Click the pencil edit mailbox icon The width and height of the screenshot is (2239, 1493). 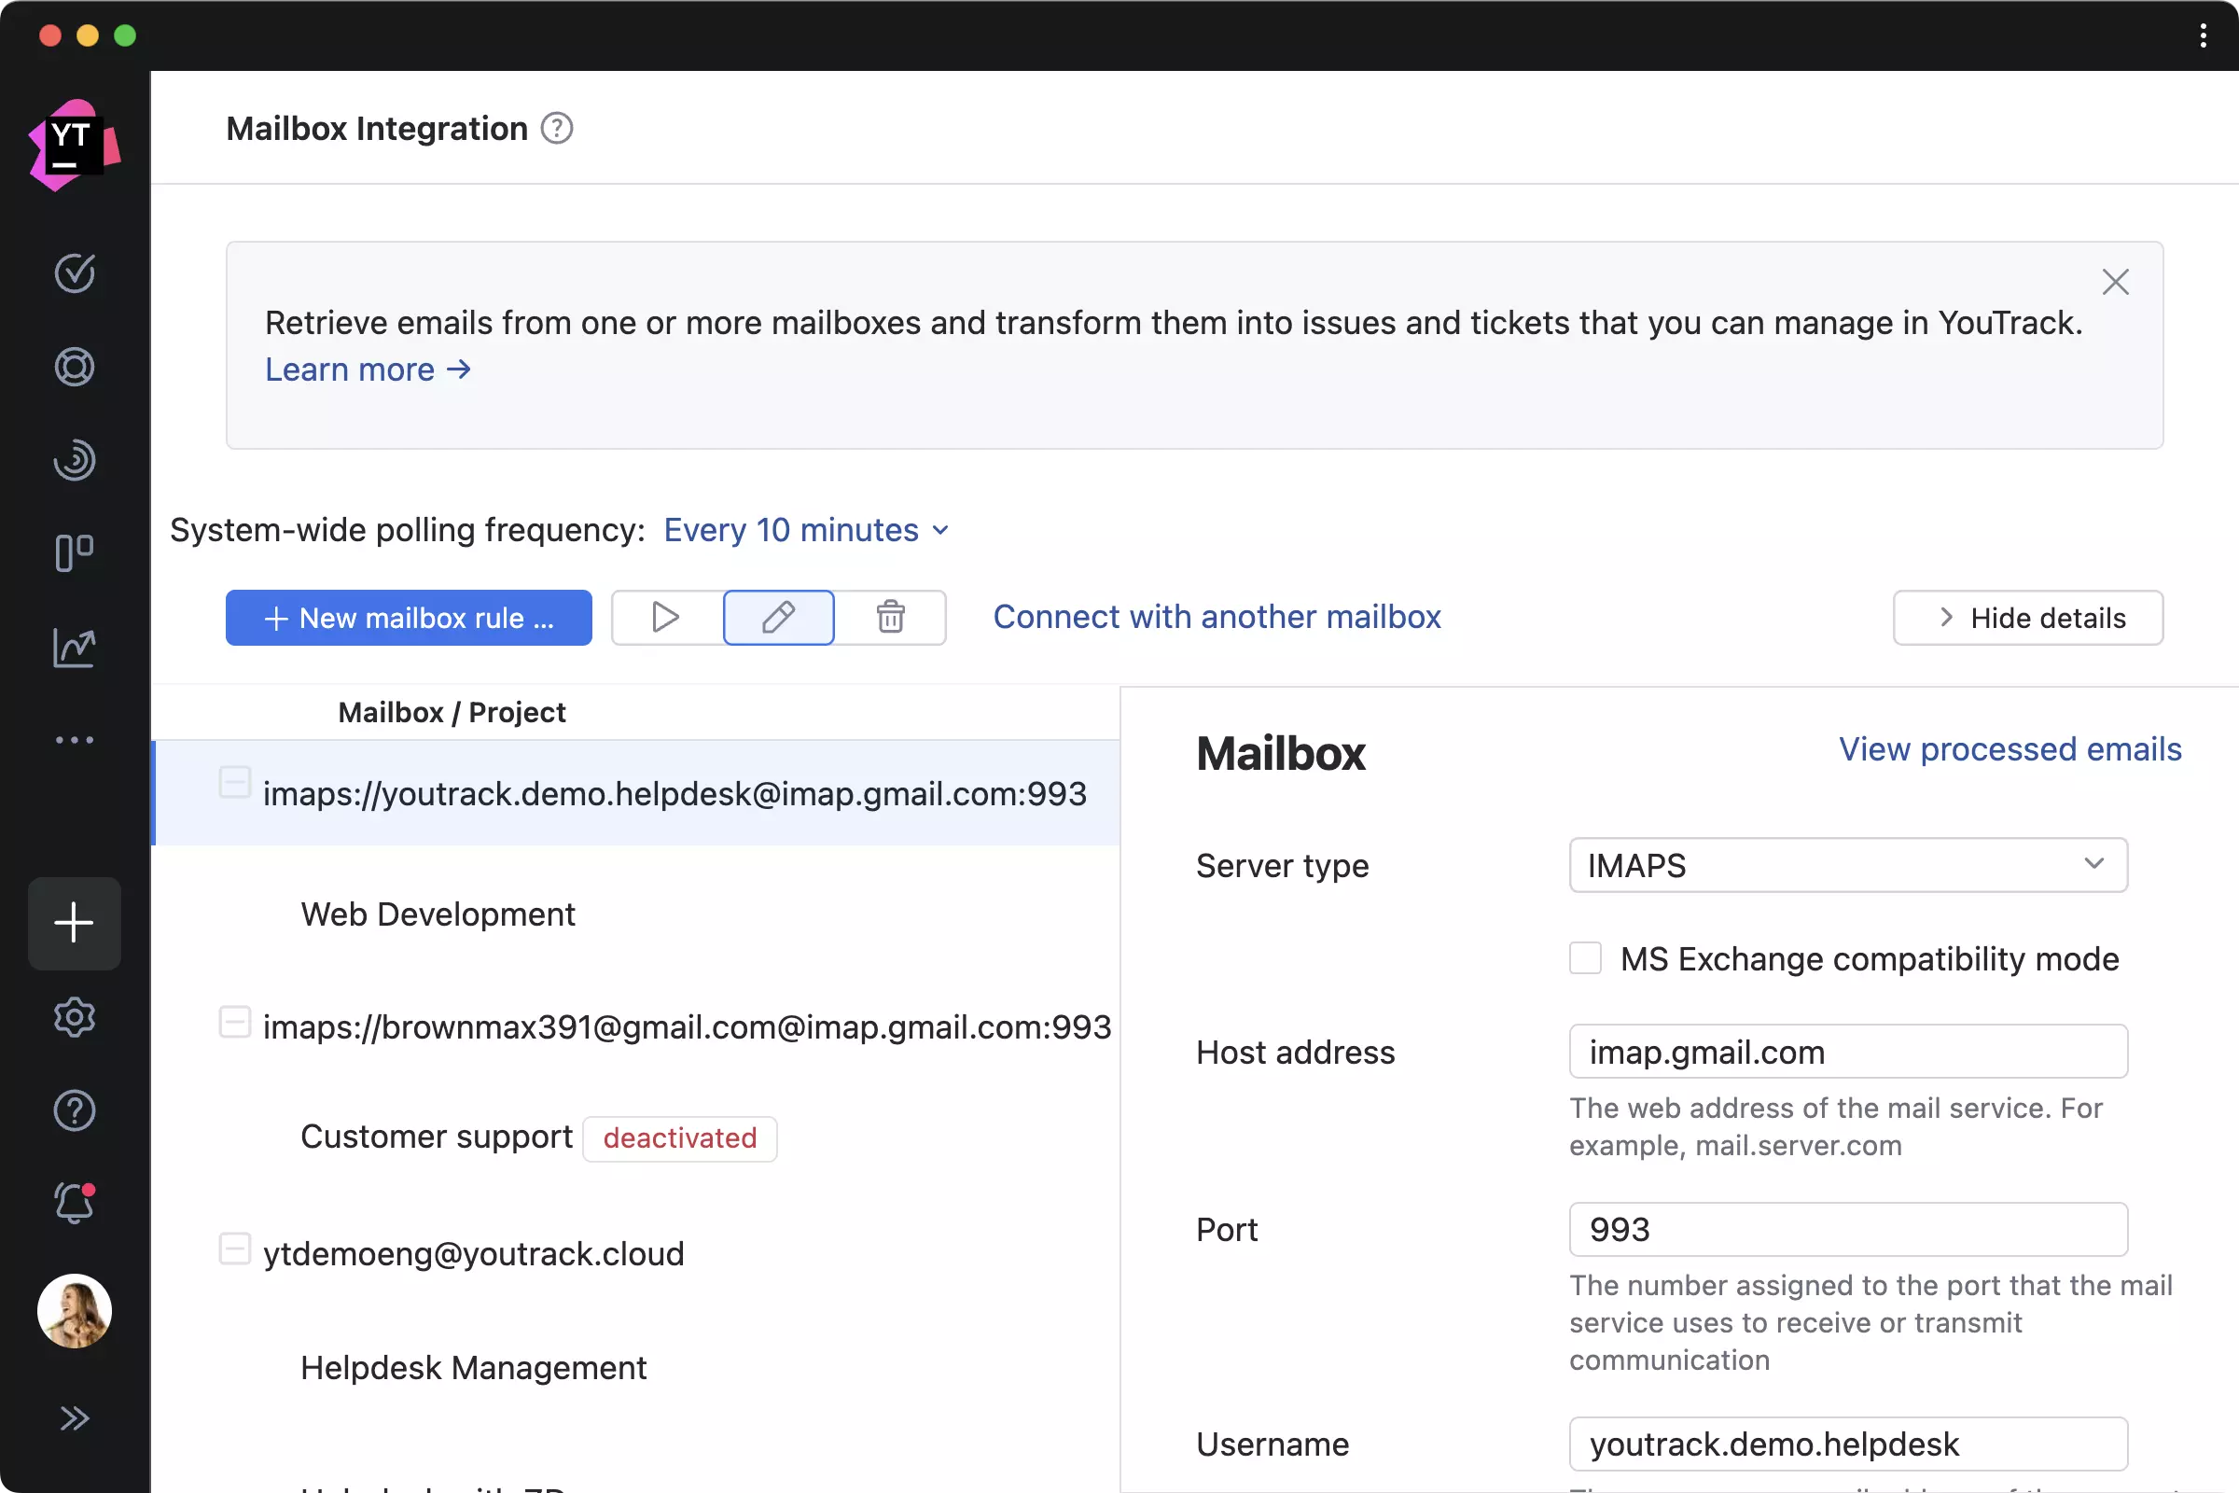tap(778, 618)
